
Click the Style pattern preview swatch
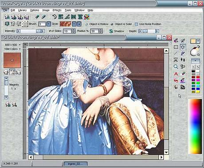65,24
